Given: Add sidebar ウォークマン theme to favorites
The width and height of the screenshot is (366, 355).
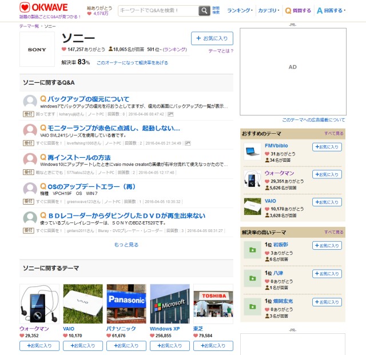Looking at the screenshot, I should (327, 174).
